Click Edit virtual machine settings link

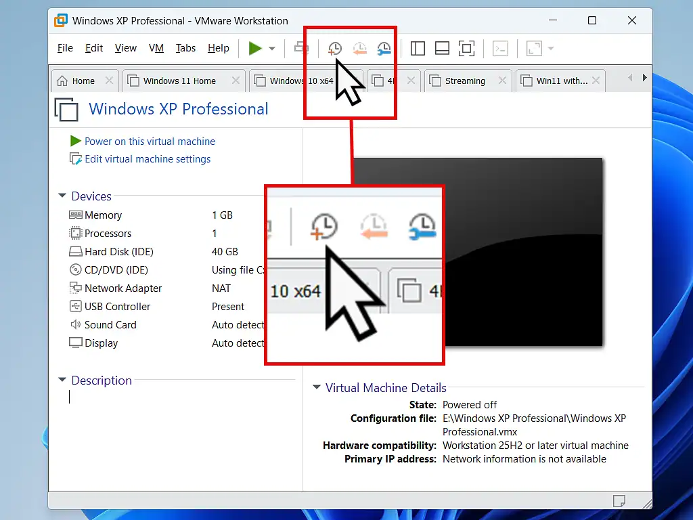tap(148, 159)
